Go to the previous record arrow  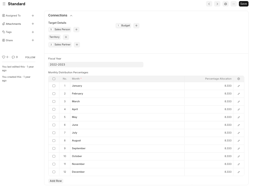coord(209,4)
